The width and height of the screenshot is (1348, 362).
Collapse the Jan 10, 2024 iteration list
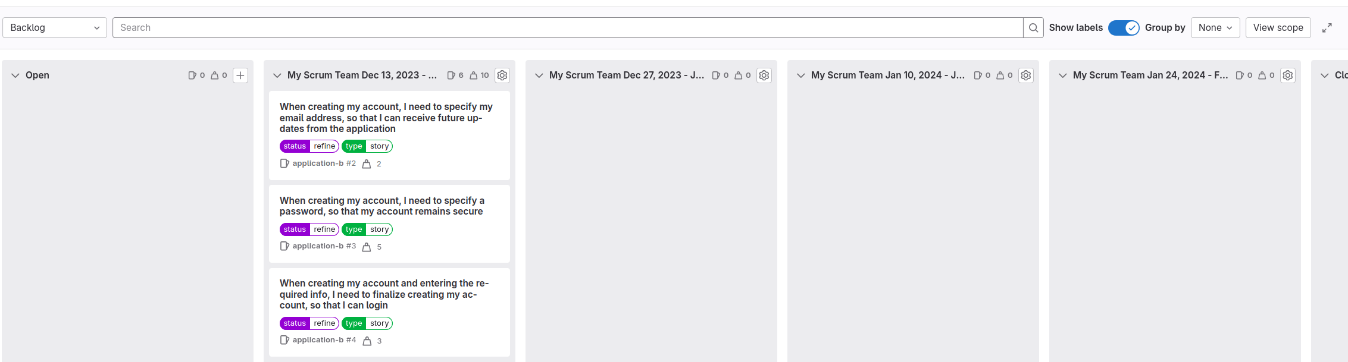pyautogui.click(x=801, y=75)
